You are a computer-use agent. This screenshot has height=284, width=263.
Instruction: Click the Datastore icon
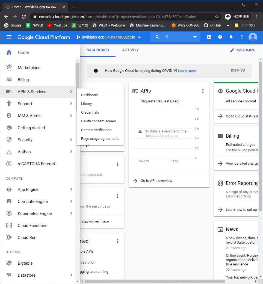pyautogui.click(x=9, y=275)
